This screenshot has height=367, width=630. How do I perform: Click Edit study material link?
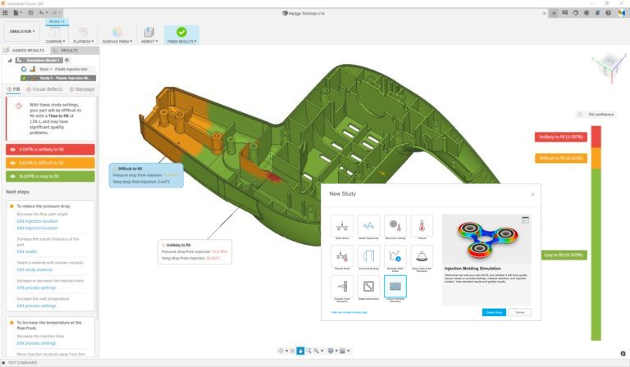point(34,270)
